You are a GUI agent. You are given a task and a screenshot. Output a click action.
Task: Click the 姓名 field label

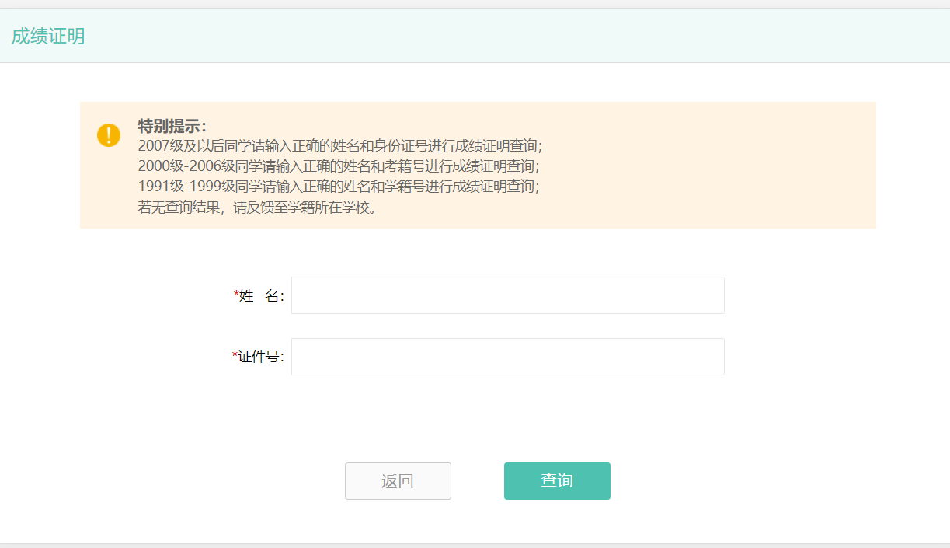click(x=263, y=295)
